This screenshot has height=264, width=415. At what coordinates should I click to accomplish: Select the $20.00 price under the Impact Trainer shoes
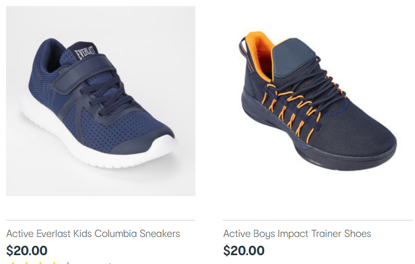coord(244,250)
